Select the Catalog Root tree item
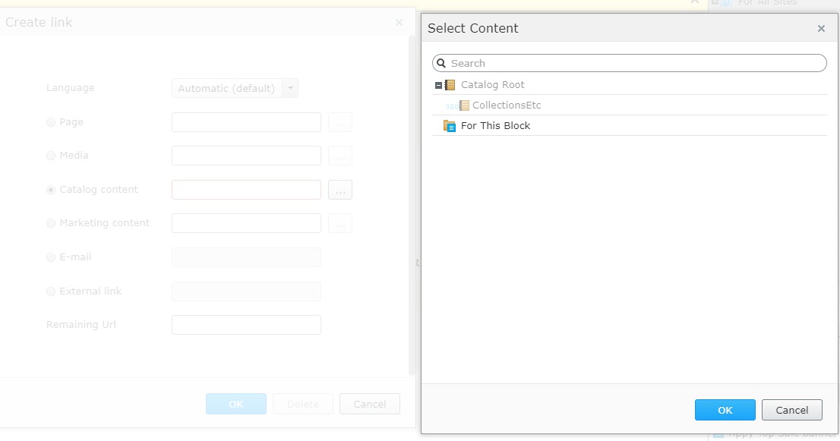840x441 pixels. (x=492, y=85)
